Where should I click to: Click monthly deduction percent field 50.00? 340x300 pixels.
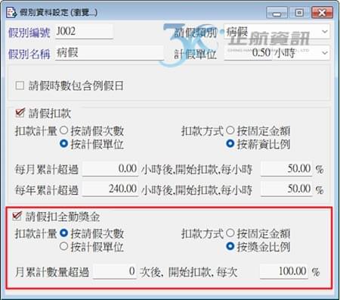point(286,169)
